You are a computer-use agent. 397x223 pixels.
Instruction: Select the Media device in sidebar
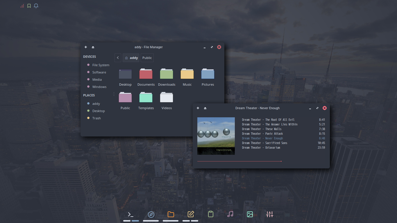(97, 79)
